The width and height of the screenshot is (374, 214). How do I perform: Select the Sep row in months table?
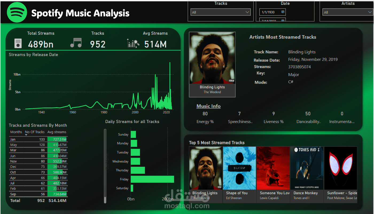[x=38, y=194]
